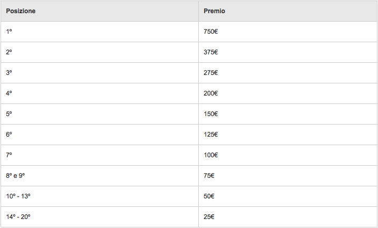
Task: Select the 125€ prize cell
Action: tap(288, 135)
